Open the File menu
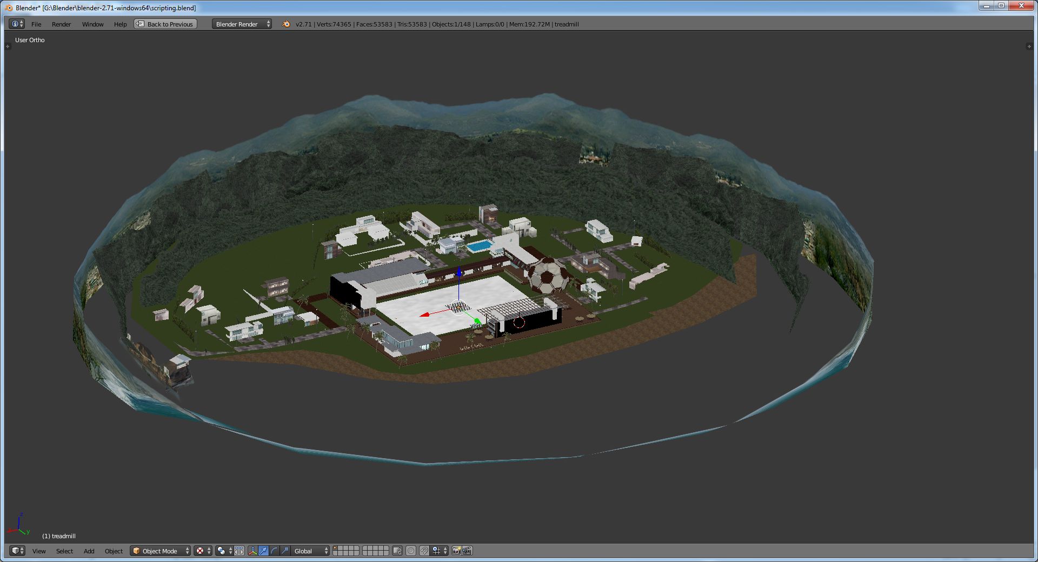This screenshot has width=1038, height=562. (36, 24)
